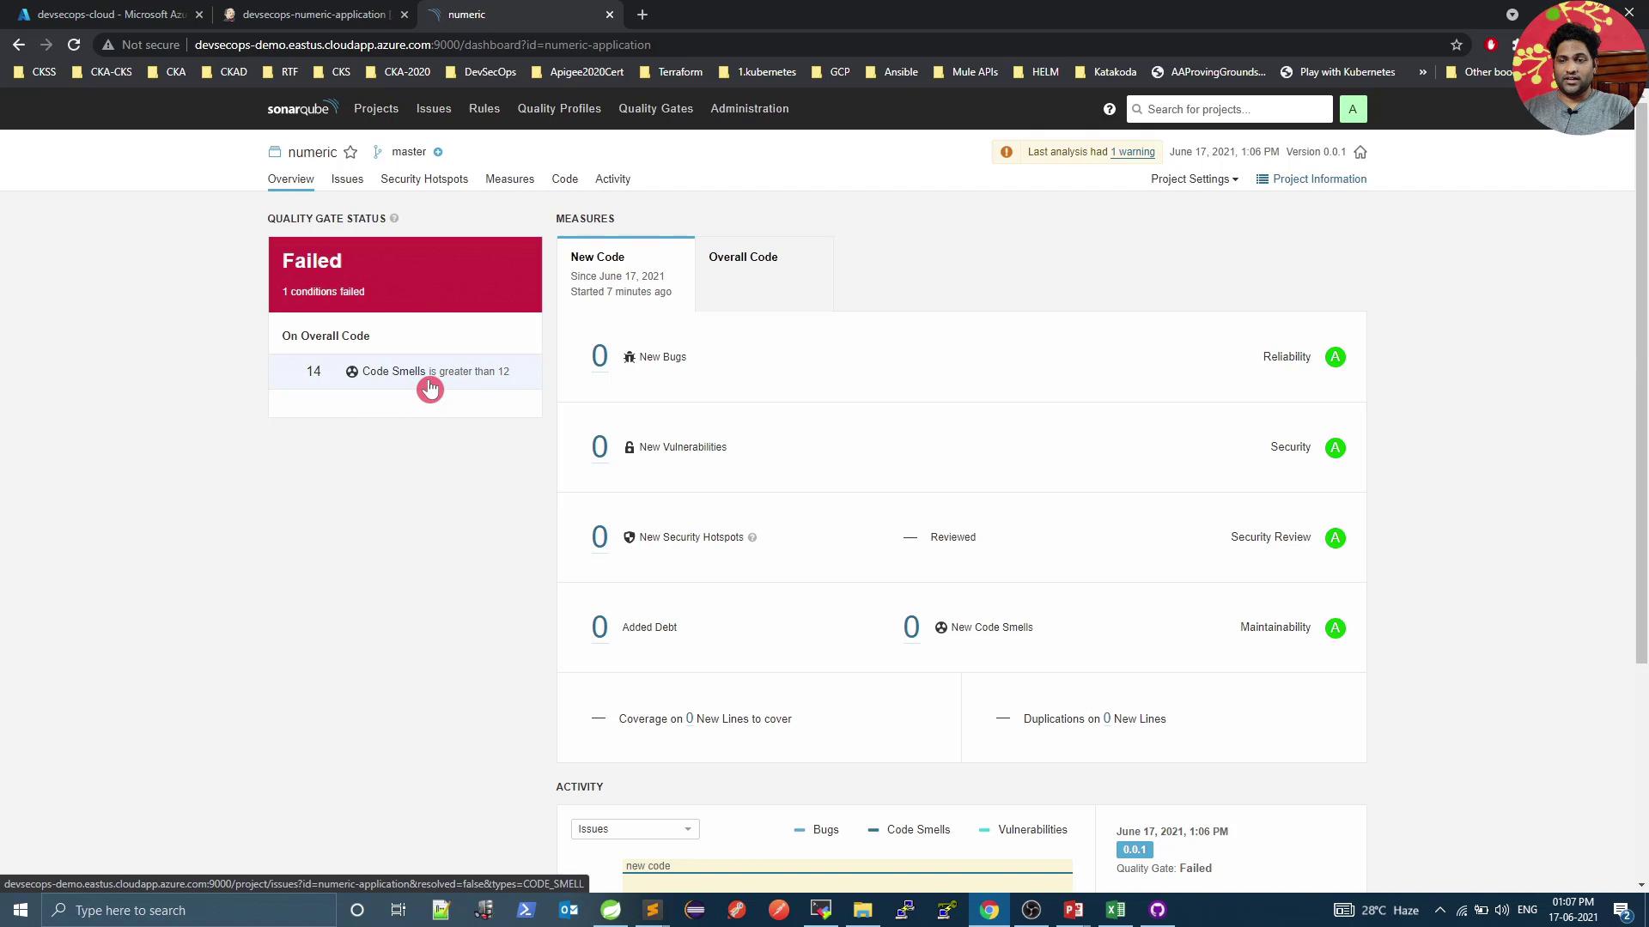Click the New Security Hotspots help icon

click(x=752, y=538)
